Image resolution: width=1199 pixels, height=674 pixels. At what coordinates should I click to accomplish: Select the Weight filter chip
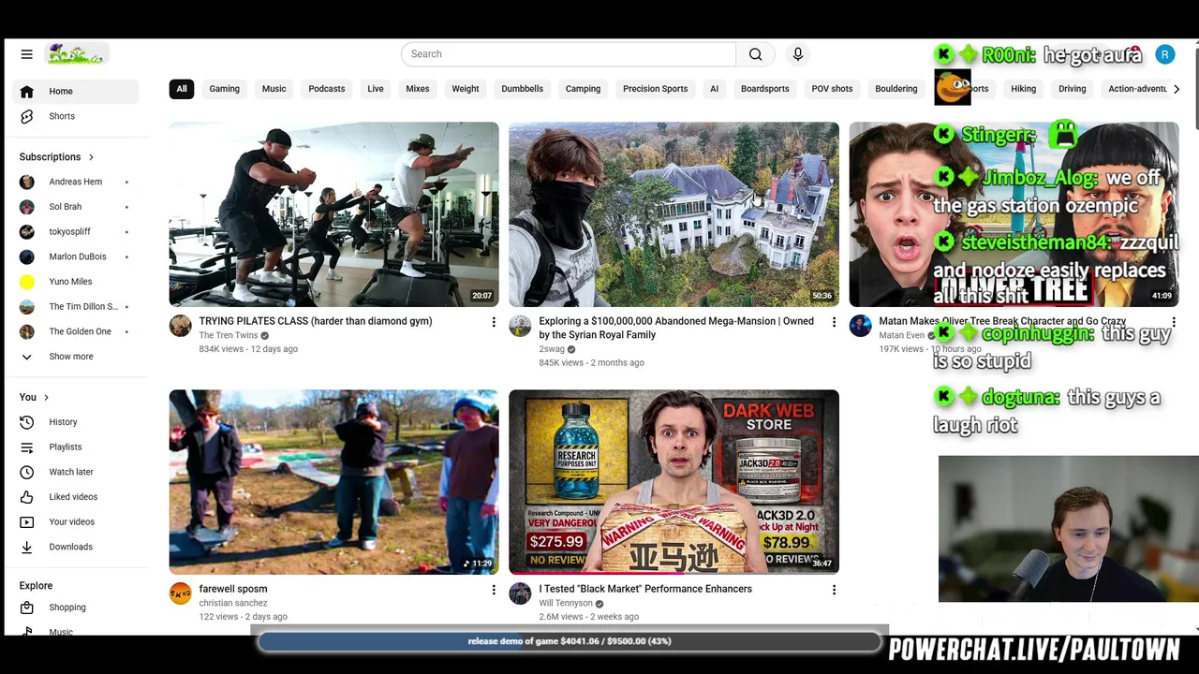pyautogui.click(x=466, y=89)
